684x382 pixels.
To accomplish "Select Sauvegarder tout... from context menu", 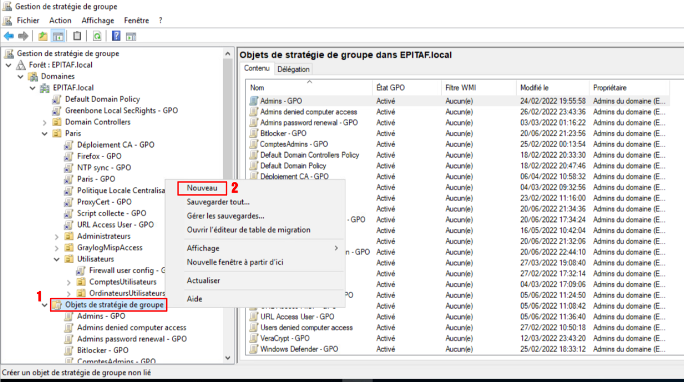I will pos(218,201).
